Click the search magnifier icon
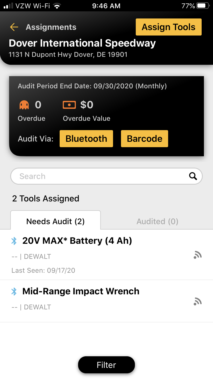Viewport: 213px width, 379px height. point(193,176)
